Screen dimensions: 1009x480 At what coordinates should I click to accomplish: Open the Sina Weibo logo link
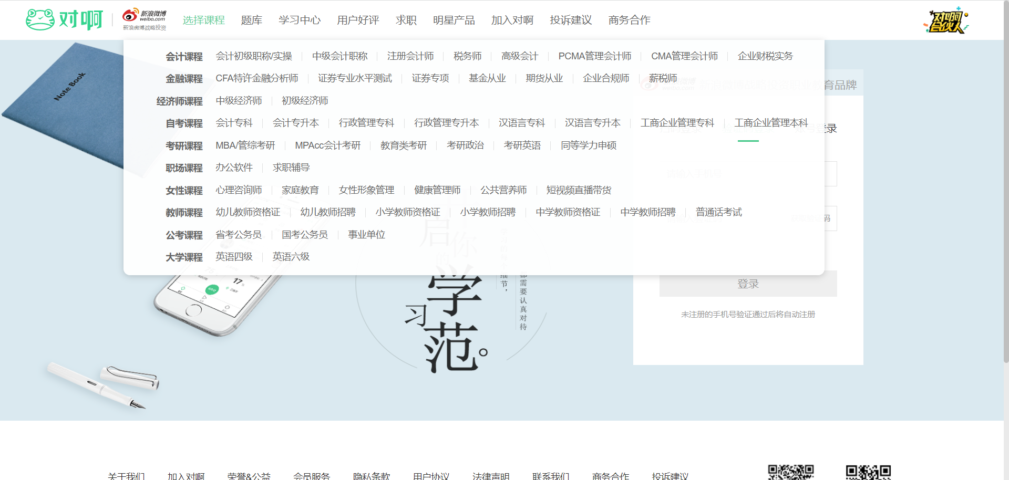click(145, 20)
